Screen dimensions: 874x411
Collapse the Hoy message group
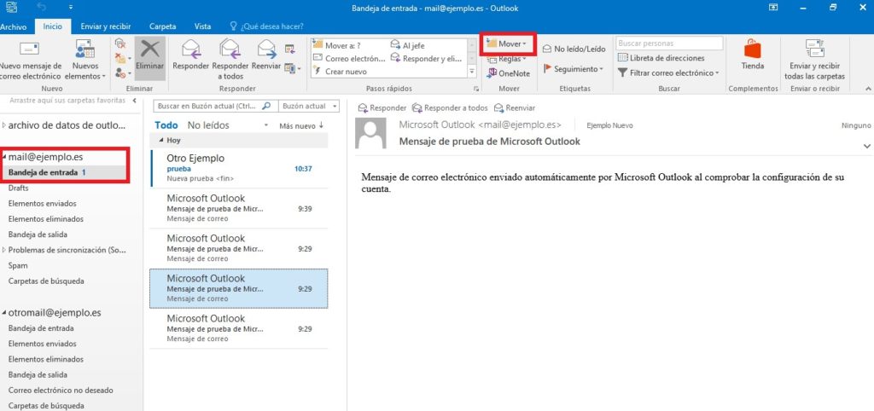point(161,141)
